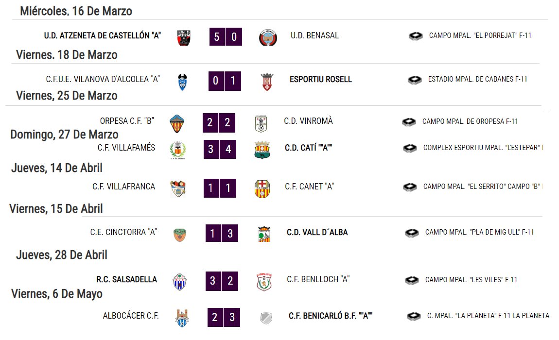Screen dimensions: 559x340
Task: Select C.F.U.E. Vilanova d'Alcolea "A" name
Action: [x=103, y=79]
